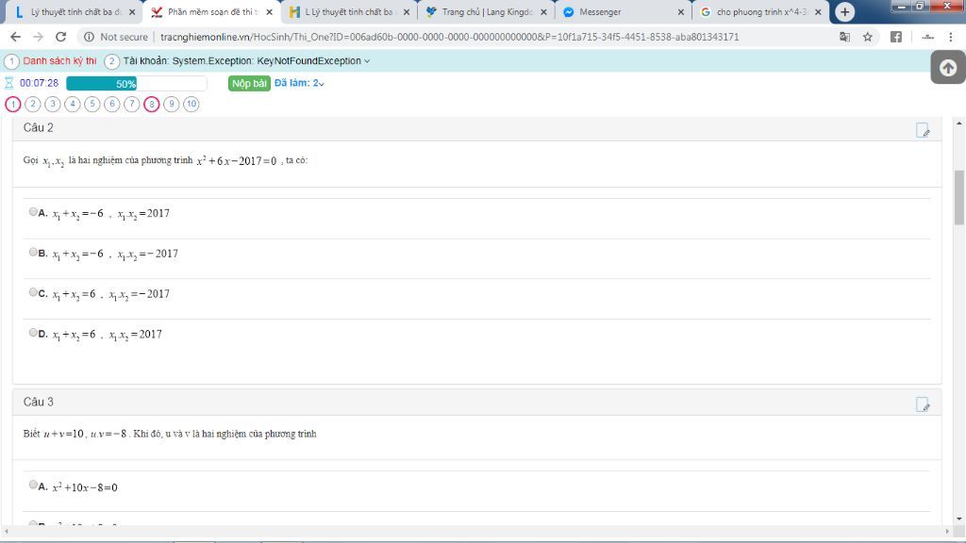Switch to the Phần mềm soạn đề thi tab
The image size is (966, 543).
(211, 11)
